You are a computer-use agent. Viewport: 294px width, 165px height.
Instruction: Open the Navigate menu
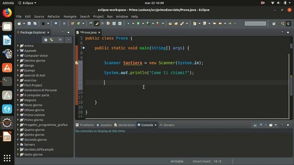pyautogui.click(x=70, y=16)
